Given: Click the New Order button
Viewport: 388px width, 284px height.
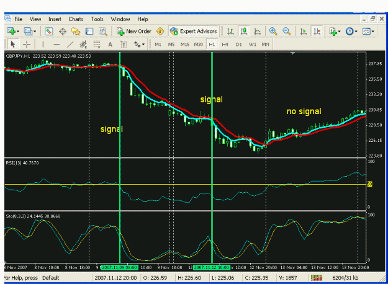Looking at the screenshot, I should click(x=134, y=32).
